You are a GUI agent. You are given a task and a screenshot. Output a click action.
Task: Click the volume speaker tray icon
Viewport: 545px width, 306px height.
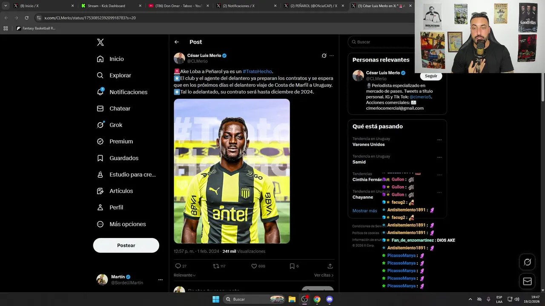[x=517, y=299]
